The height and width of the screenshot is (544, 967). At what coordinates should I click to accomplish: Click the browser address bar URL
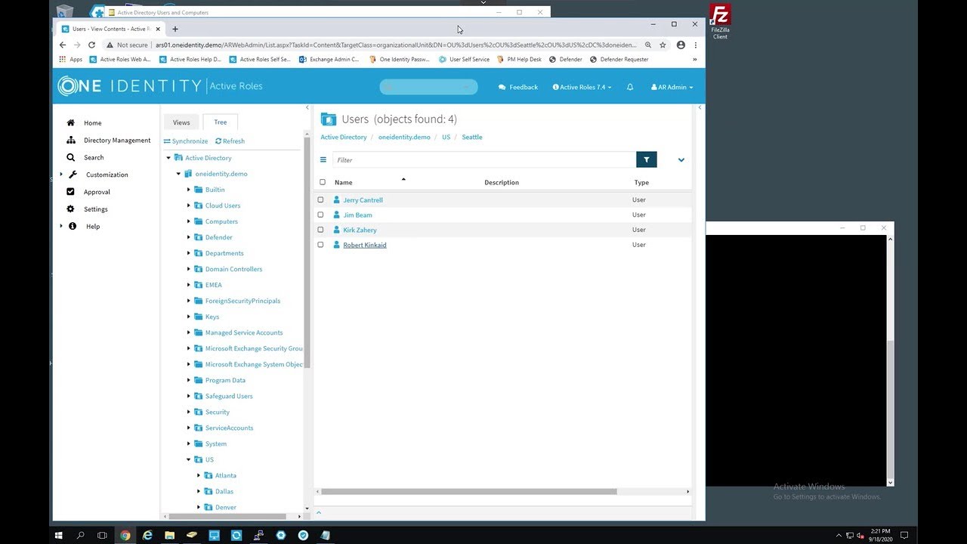(x=396, y=45)
